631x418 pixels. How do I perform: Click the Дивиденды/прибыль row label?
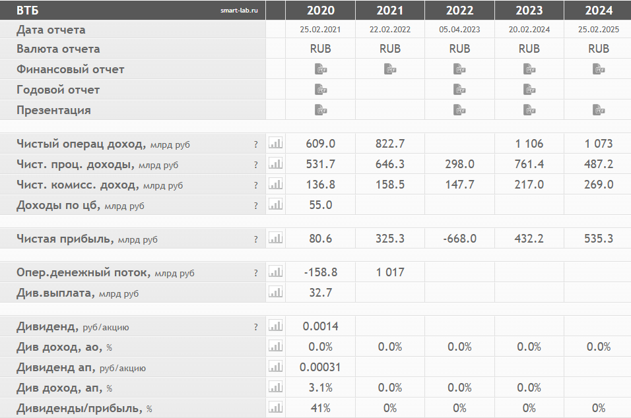84,408
